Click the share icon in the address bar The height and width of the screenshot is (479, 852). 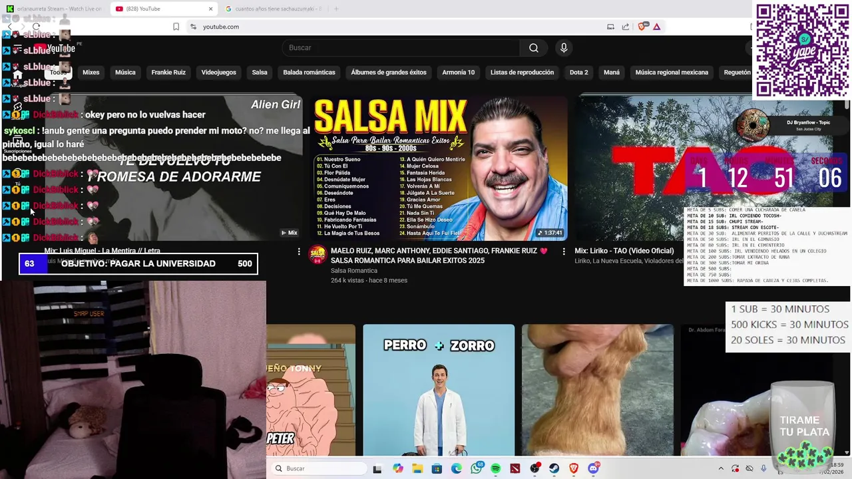click(626, 27)
